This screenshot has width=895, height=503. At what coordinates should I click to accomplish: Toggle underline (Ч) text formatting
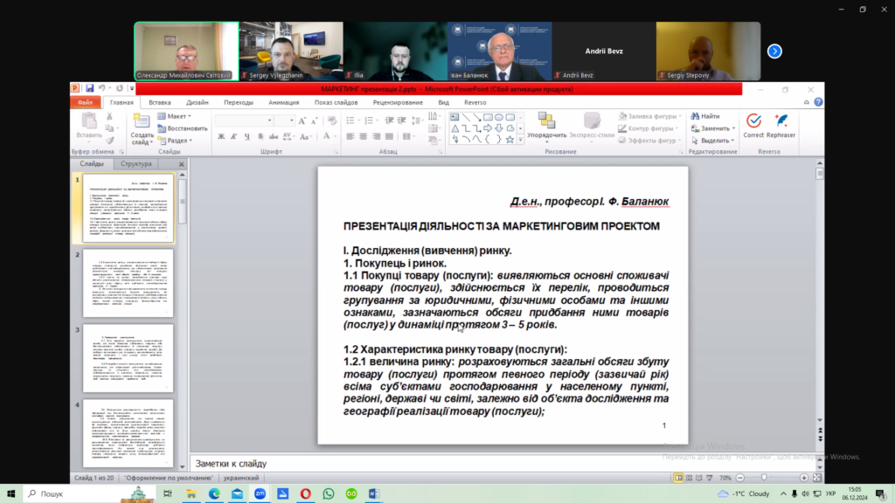coord(246,136)
